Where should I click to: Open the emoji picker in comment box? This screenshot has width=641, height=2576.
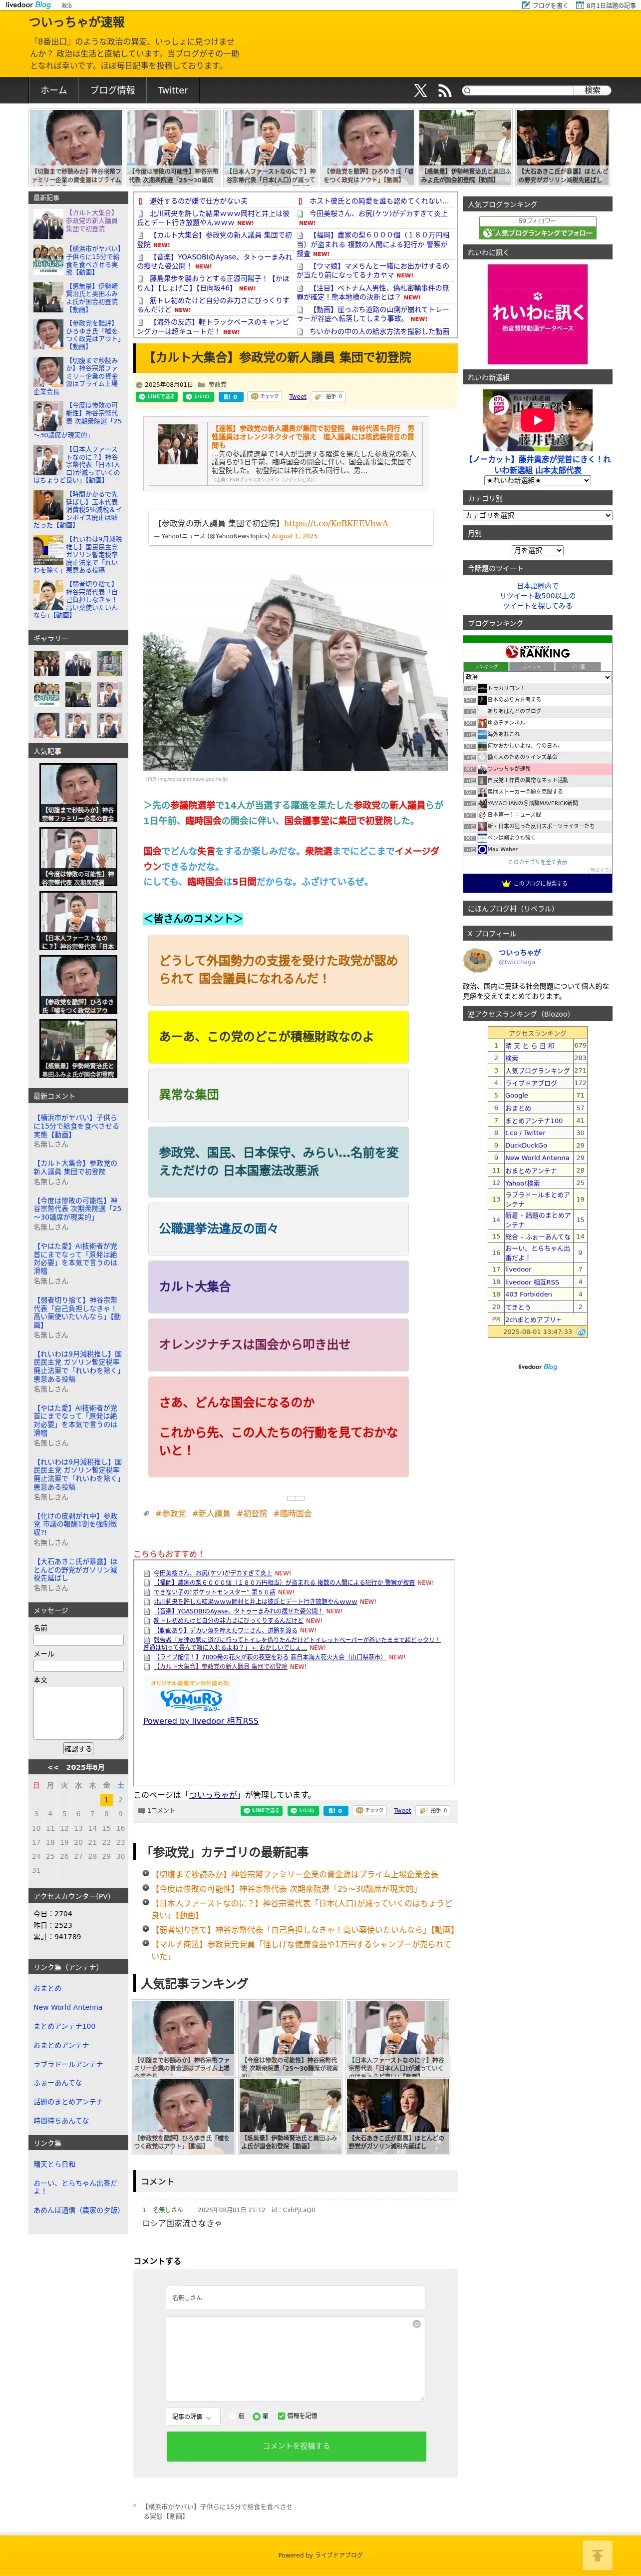pos(416,2323)
